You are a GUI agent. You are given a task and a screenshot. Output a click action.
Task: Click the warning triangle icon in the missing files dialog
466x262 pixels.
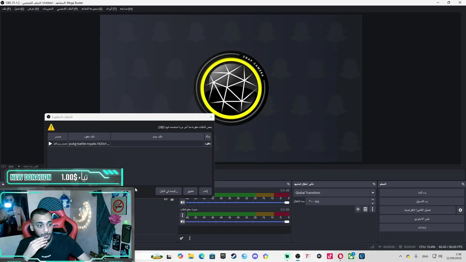[x=51, y=127]
